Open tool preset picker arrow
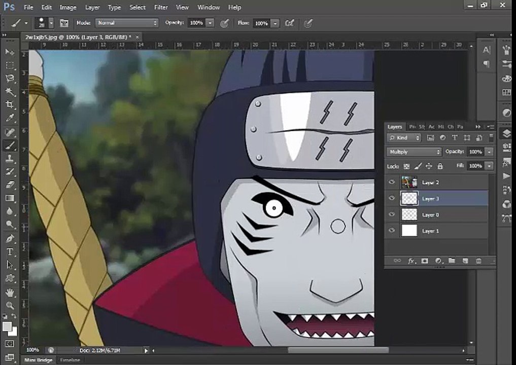The width and height of the screenshot is (516, 365). 26,23
